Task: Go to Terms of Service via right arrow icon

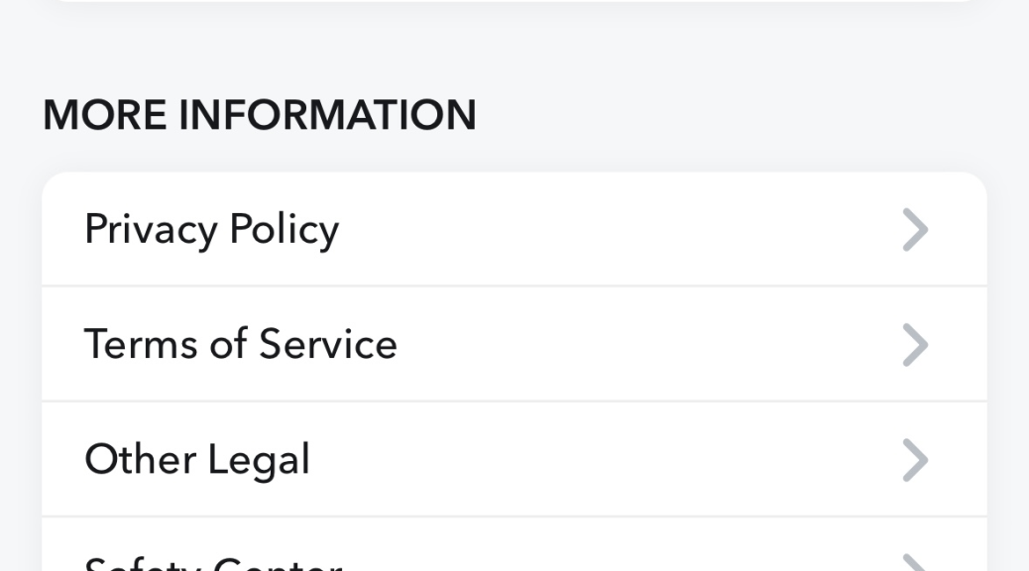Action: pos(915,345)
